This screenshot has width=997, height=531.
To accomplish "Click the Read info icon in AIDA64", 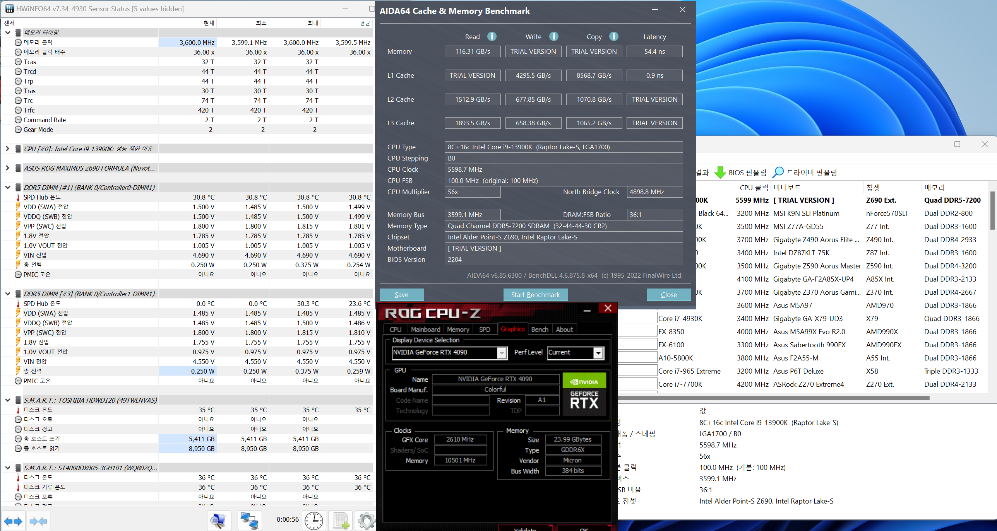I will 492,36.
